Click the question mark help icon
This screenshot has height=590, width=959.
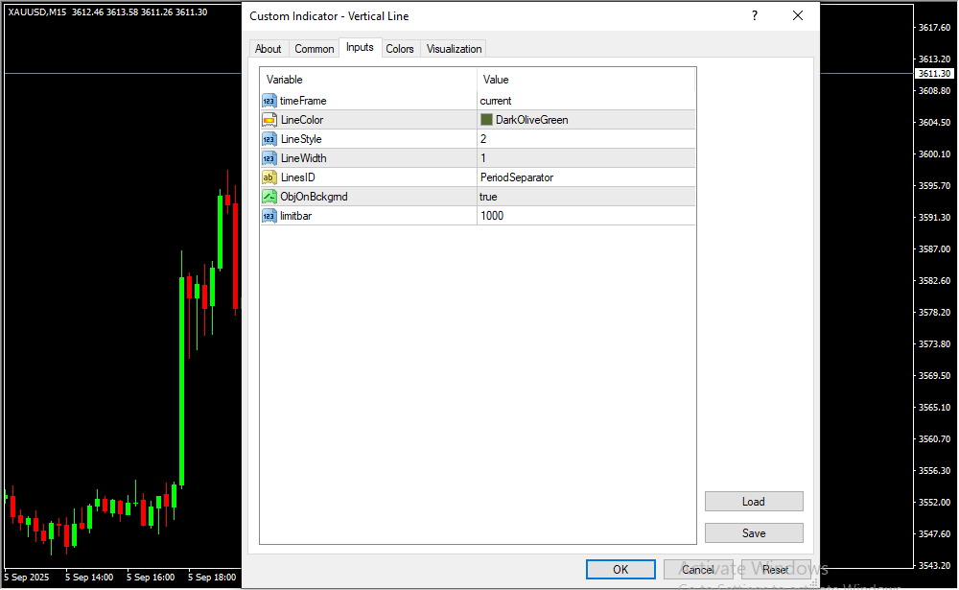click(x=755, y=16)
